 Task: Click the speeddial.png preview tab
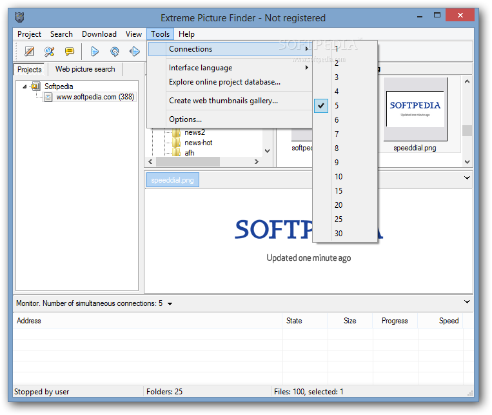(x=173, y=180)
